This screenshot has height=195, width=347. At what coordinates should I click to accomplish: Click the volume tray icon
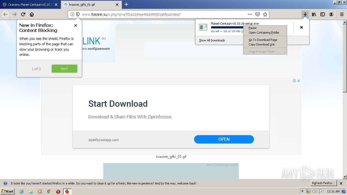[315, 191]
